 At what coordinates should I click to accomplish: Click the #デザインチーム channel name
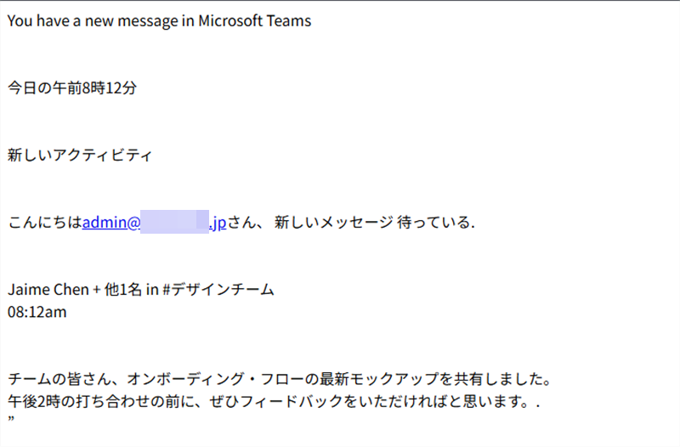pos(218,289)
